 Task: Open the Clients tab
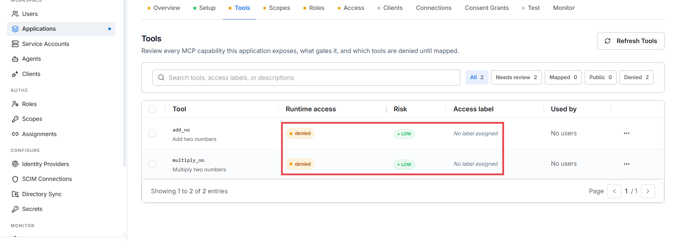[390, 8]
